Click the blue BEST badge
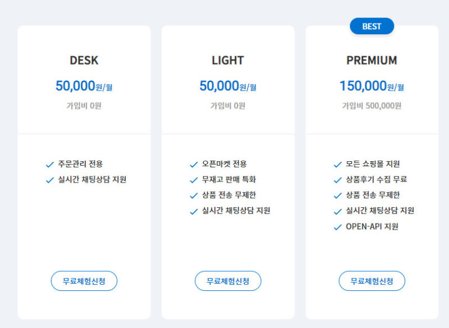449x328 pixels. click(x=372, y=26)
